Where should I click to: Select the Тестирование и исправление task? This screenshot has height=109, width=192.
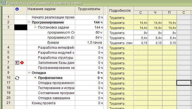coord(56,88)
